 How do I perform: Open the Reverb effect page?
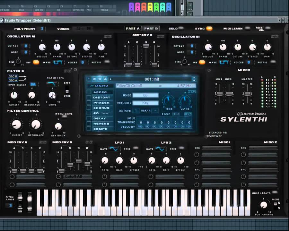pyautogui.click(x=102, y=124)
